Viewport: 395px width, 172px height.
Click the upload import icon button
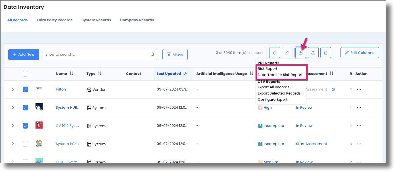pos(313,53)
